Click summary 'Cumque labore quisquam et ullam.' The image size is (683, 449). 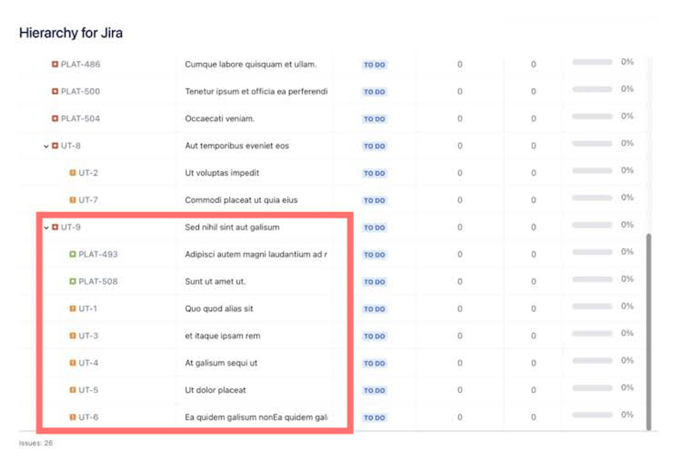click(251, 64)
